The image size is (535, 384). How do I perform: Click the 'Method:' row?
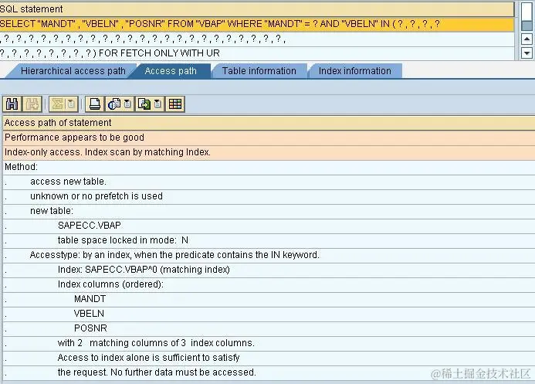pos(269,167)
